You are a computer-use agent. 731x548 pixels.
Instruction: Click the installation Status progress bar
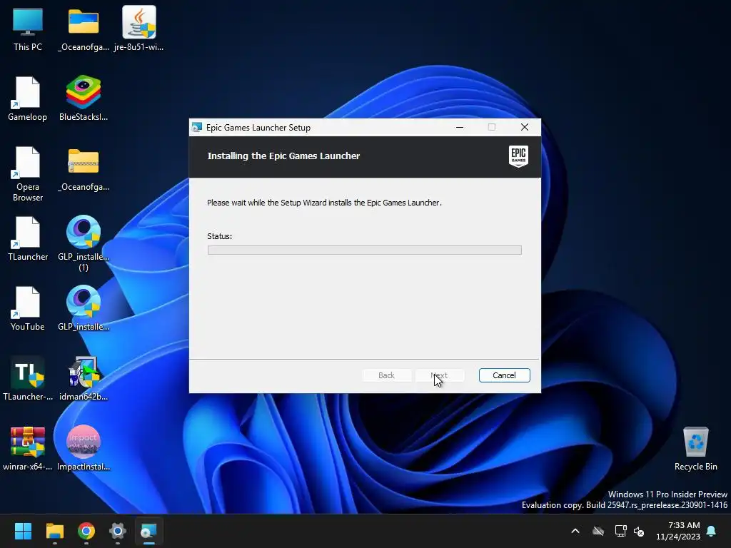(365, 250)
